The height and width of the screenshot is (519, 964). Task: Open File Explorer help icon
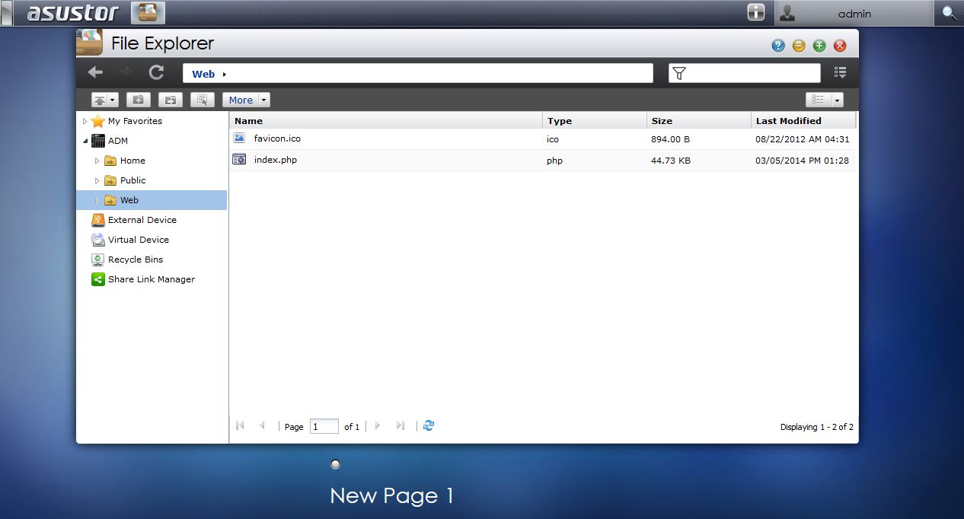[x=778, y=46]
